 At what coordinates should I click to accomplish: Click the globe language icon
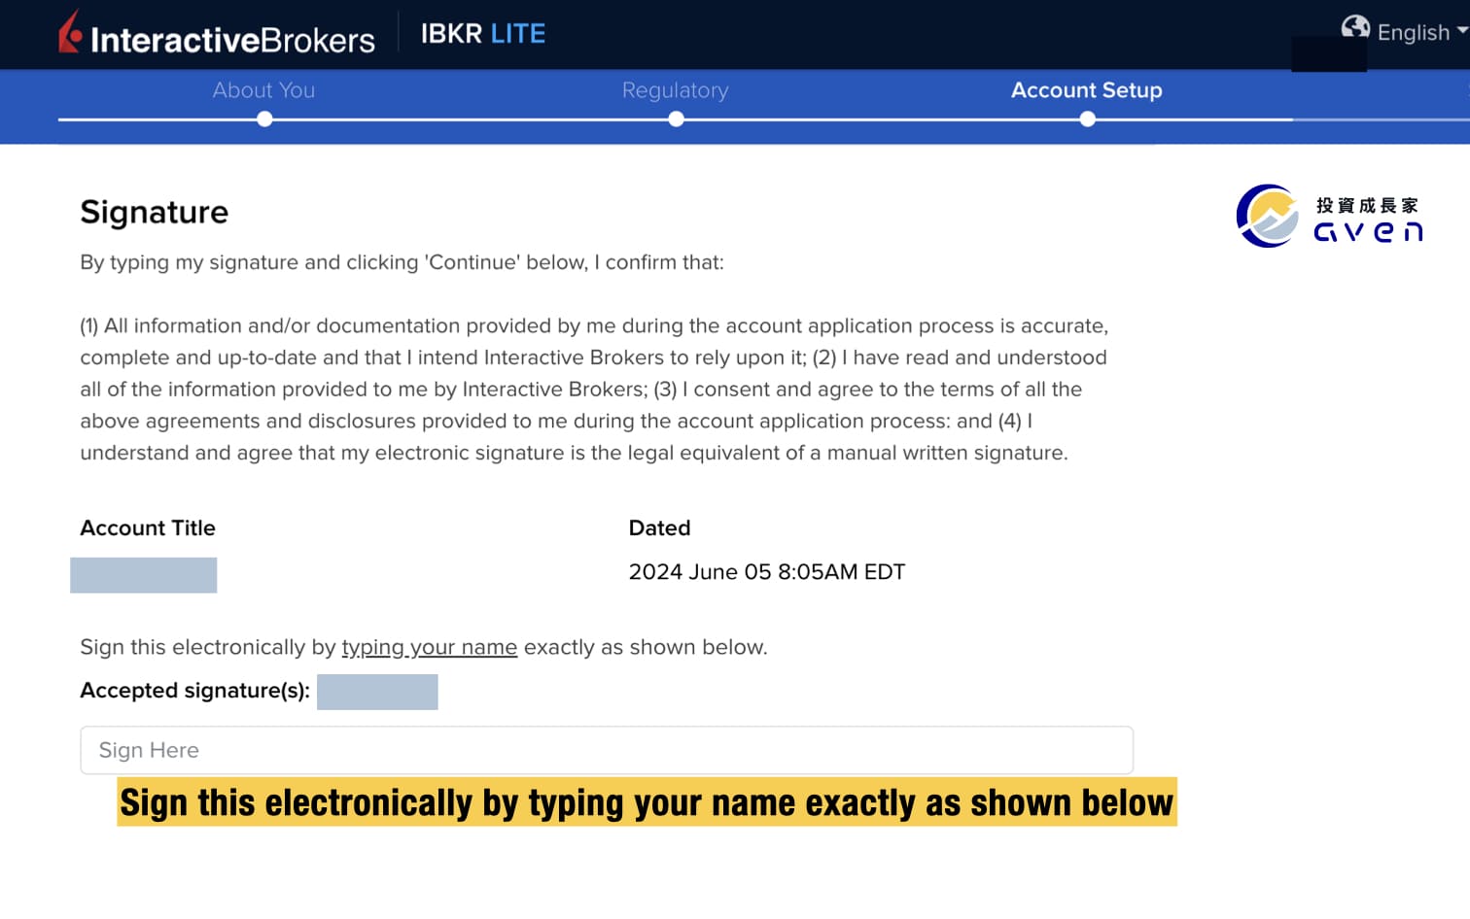[1354, 27]
